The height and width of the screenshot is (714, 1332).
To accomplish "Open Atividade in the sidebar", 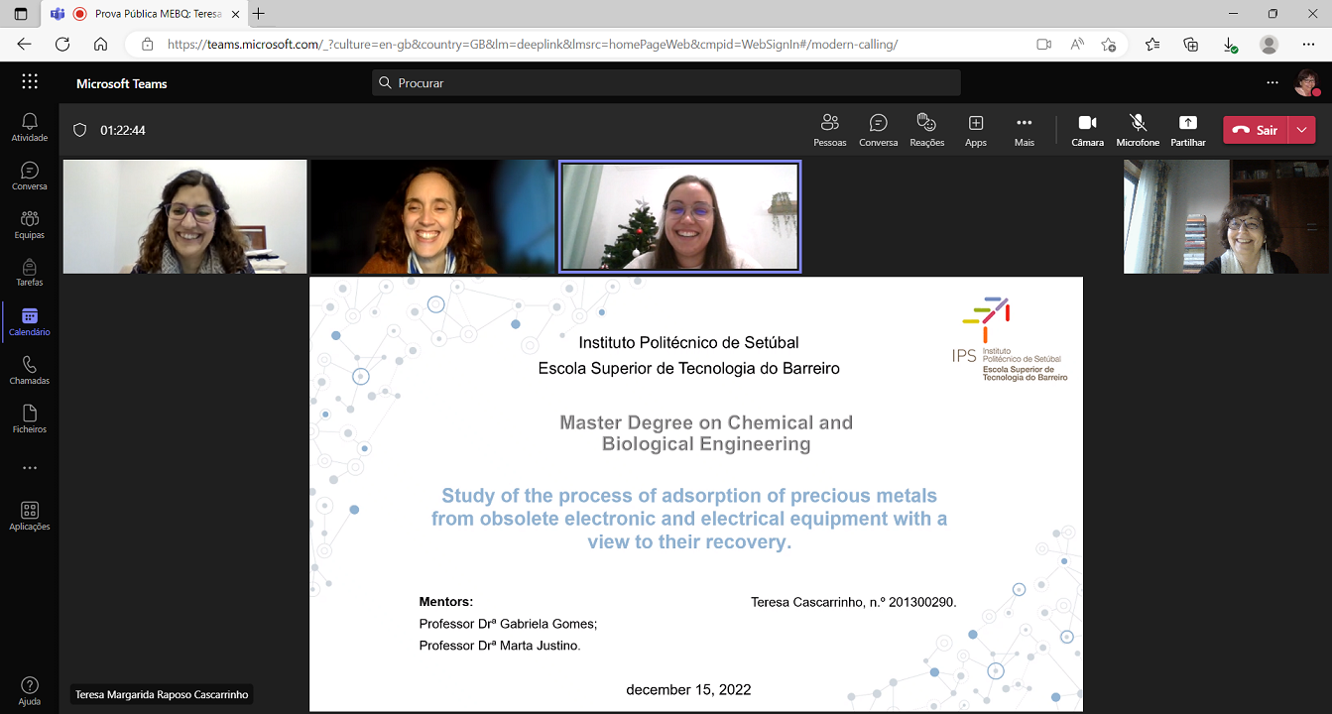I will 30,127.
